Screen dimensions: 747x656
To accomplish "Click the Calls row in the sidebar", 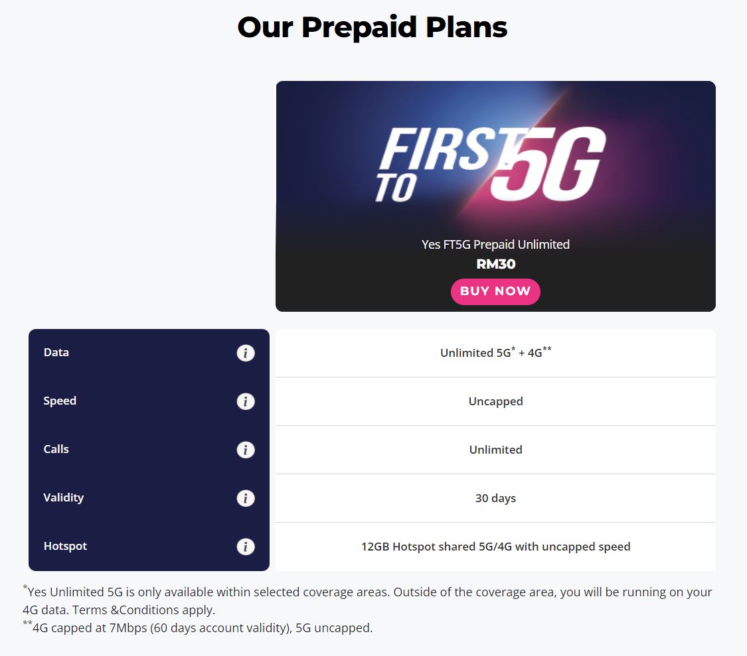I will click(x=56, y=449).
